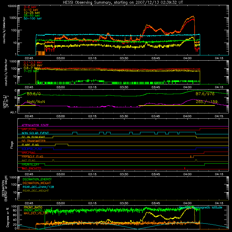Select the A0.1 tick on GOES axis
232x232 pixels.
[13, 113]
